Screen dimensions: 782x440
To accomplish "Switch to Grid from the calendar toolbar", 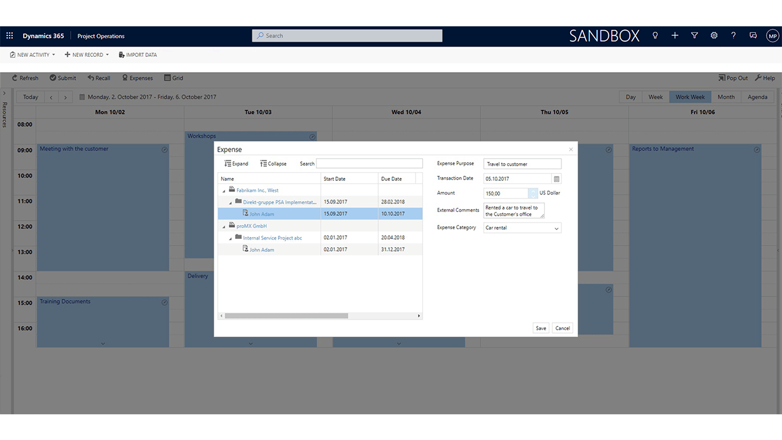I will point(174,78).
